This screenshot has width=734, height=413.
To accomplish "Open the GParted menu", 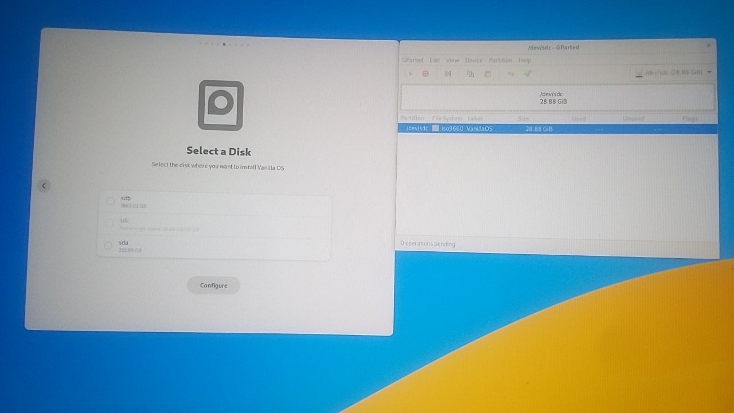I will [412, 60].
